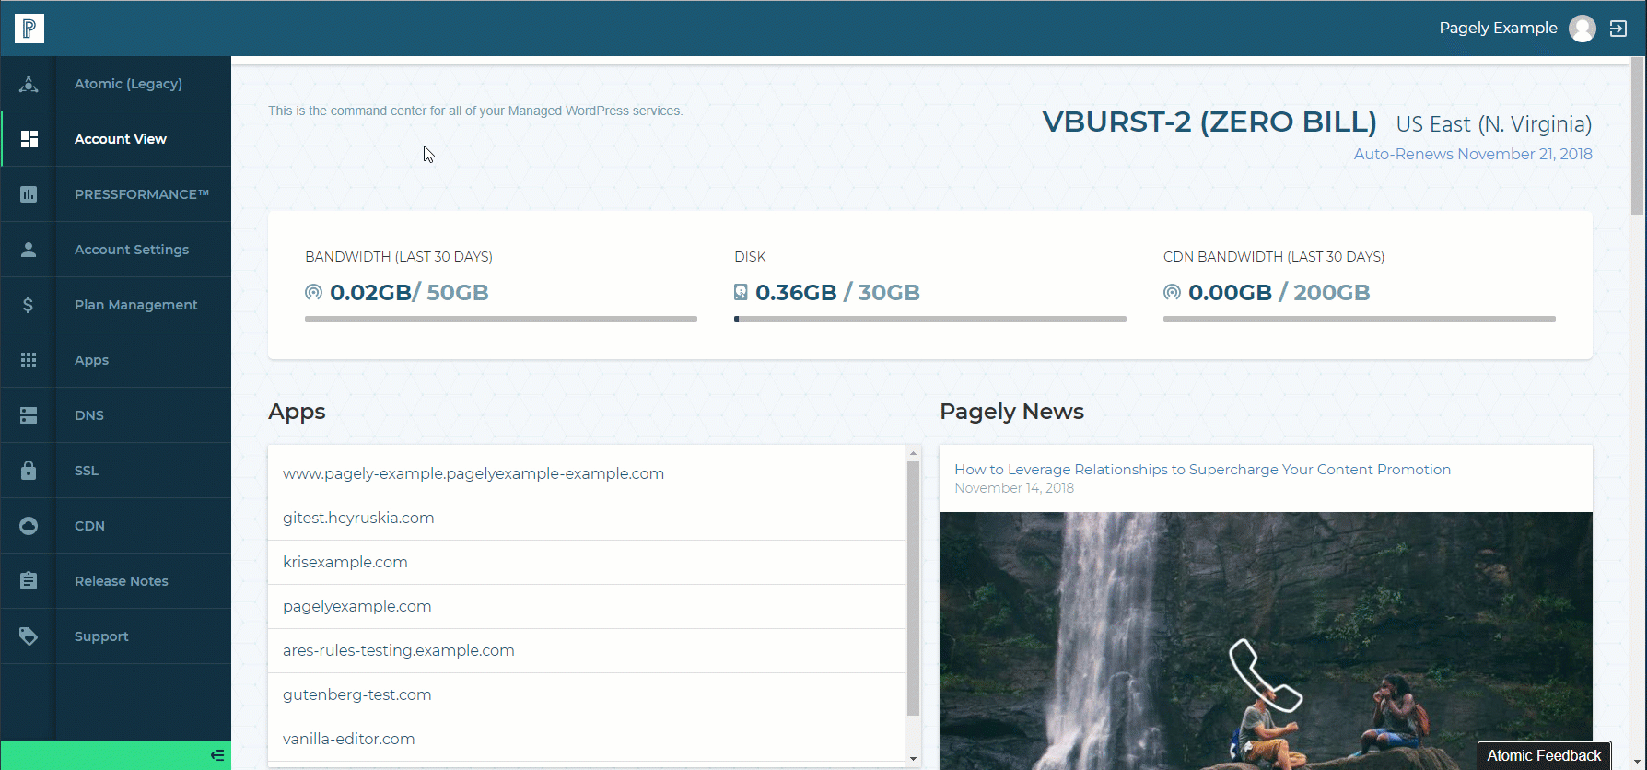Click Pagely Example username
Viewport: 1647px width, 770px height.
point(1498,29)
